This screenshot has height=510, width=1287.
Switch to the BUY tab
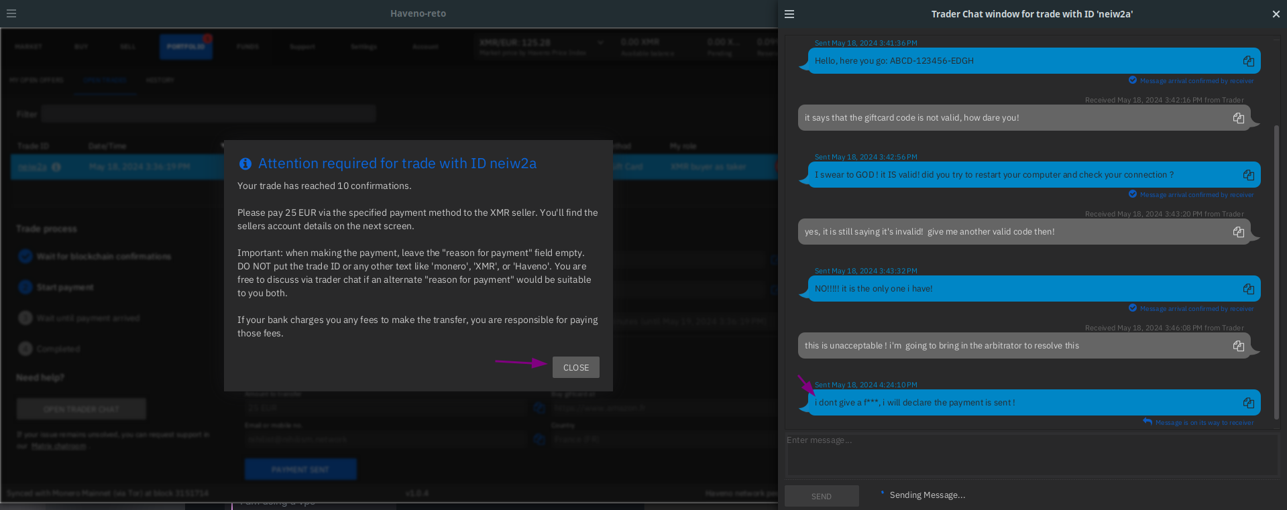pyautogui.click(x=81, y=47)
